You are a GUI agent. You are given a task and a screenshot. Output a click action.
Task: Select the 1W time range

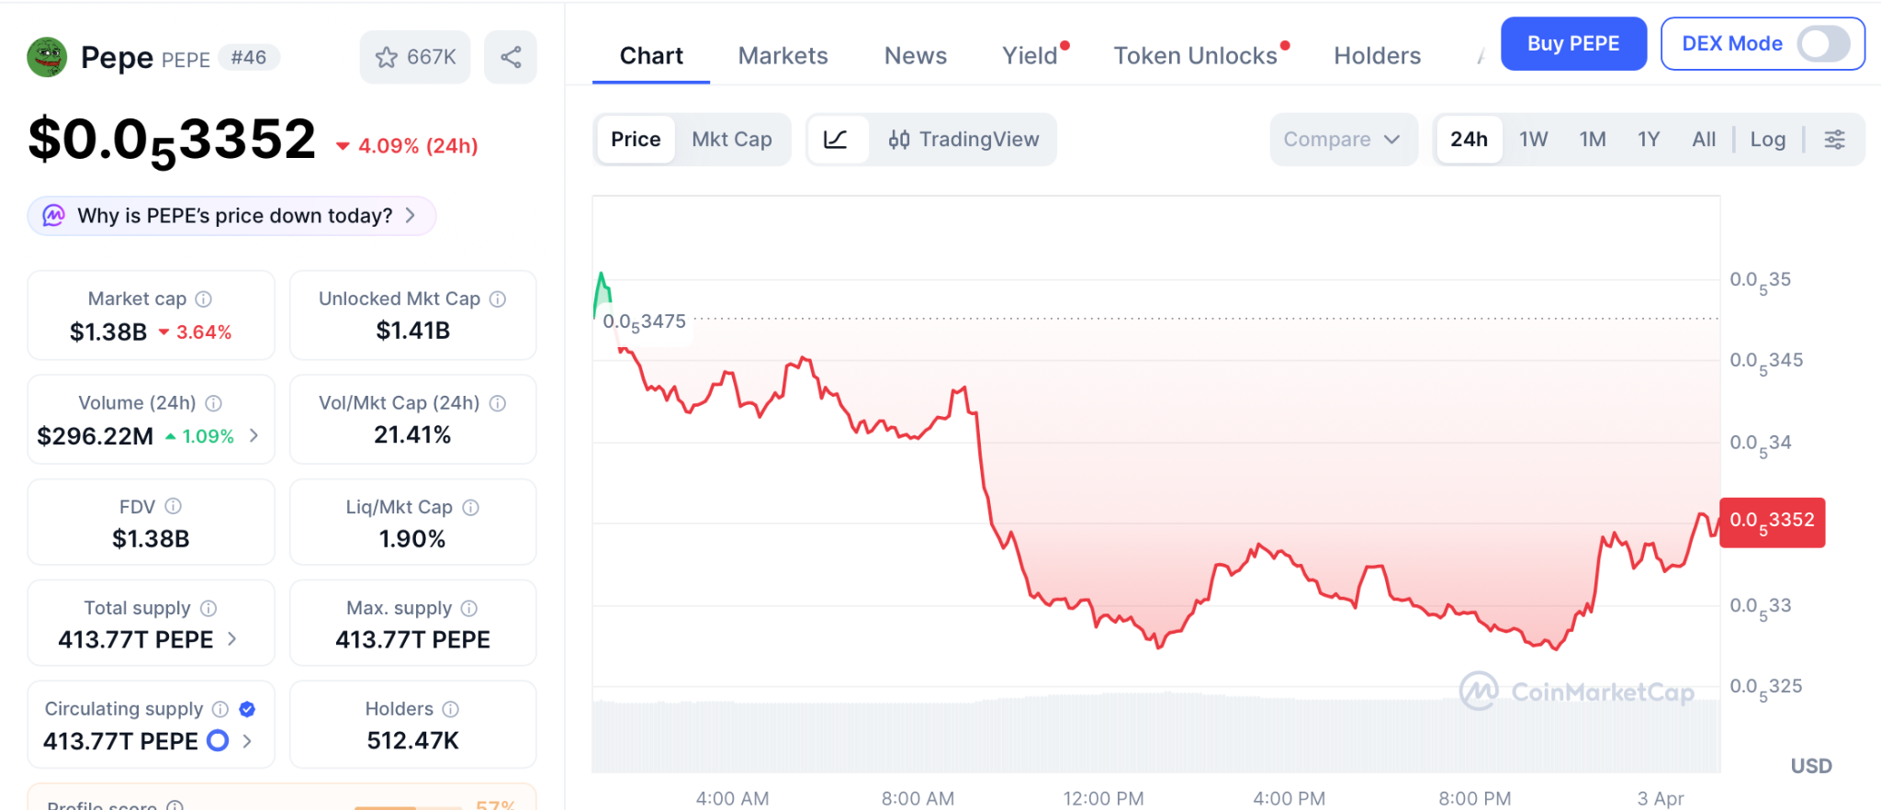[1533, 140]
